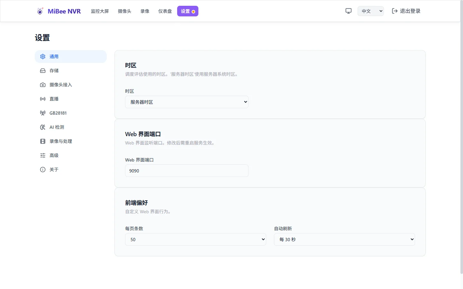Open the 自动刷新 dropdown showing 每 30 秒
This screenshot has width=463, height=289.
tap(344, 240)
